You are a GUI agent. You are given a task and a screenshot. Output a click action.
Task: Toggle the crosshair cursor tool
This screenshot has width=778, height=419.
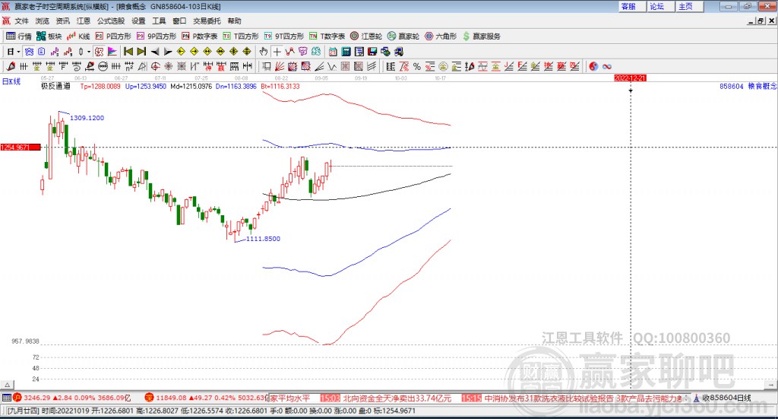click(277, 52)
